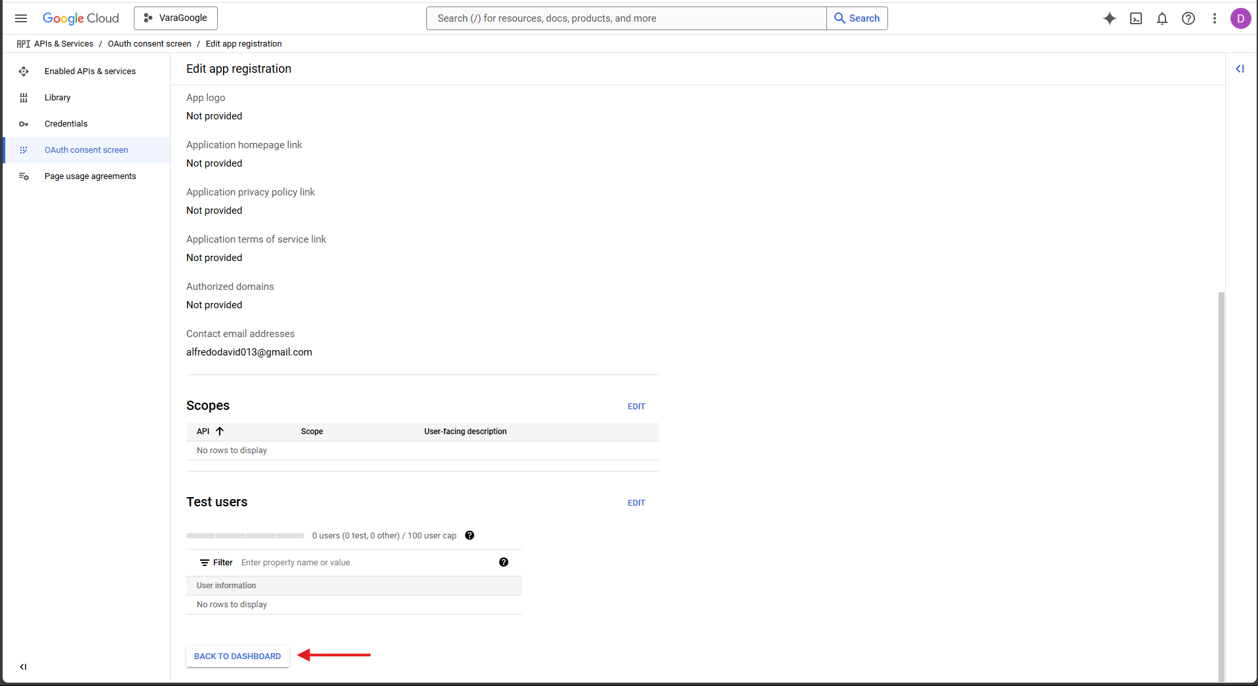
Task: Click the Test users section heading
Action: coord(217,502)
